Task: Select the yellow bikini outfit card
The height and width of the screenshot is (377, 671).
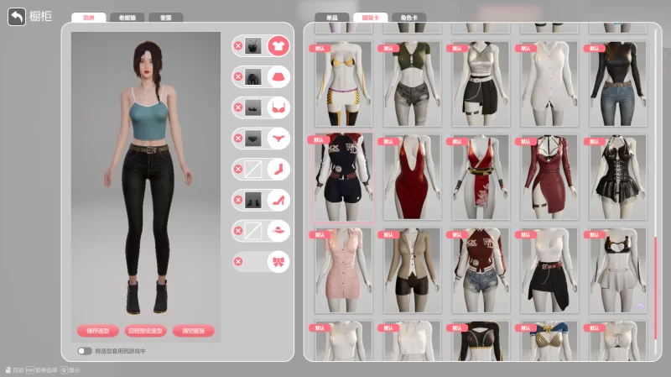Action: point(344,83)
